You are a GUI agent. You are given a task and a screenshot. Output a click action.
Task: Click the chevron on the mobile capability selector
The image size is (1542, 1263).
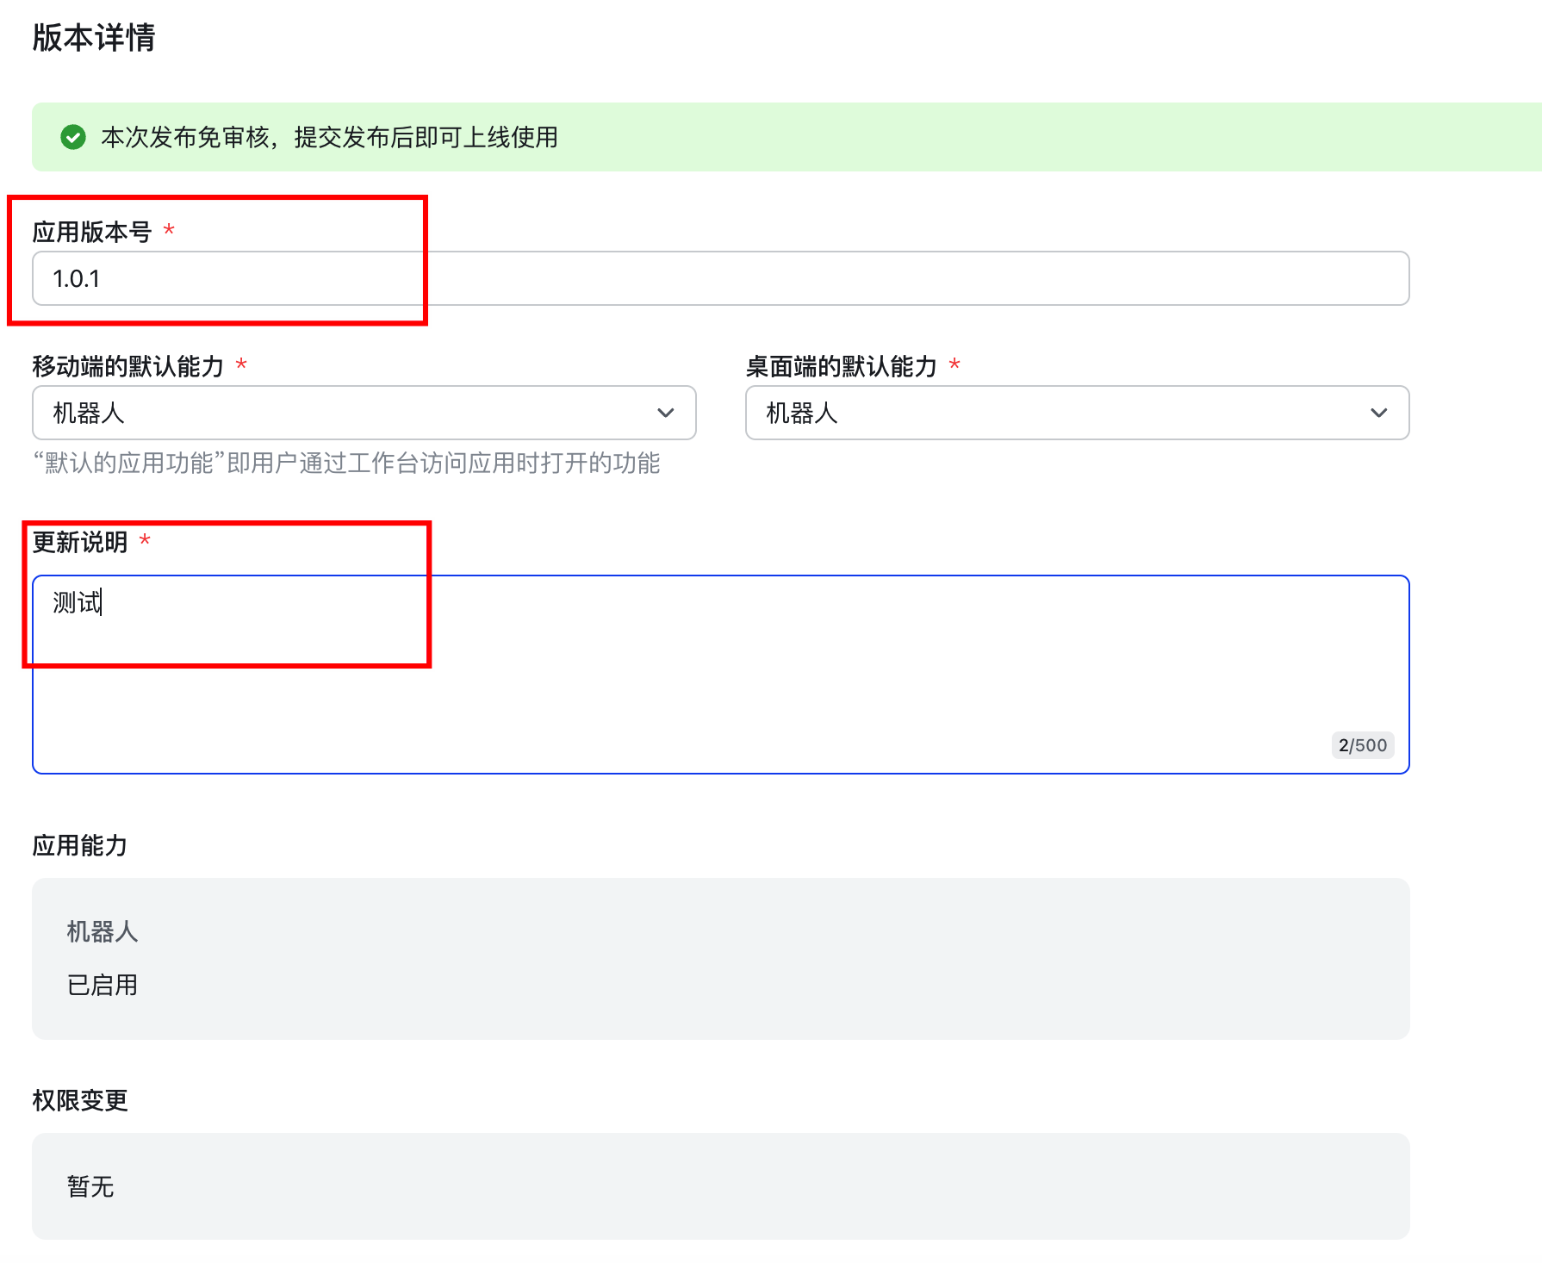point(665,413)
